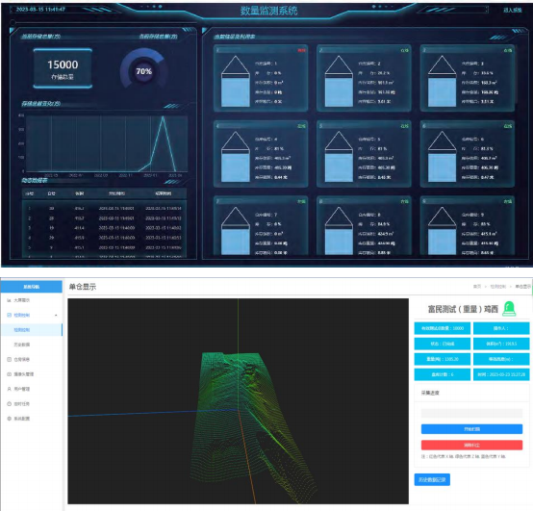This screenshot has height=511, width=533.
Task: Click the 首页 breadcrumb link
Action: [477, 287]
